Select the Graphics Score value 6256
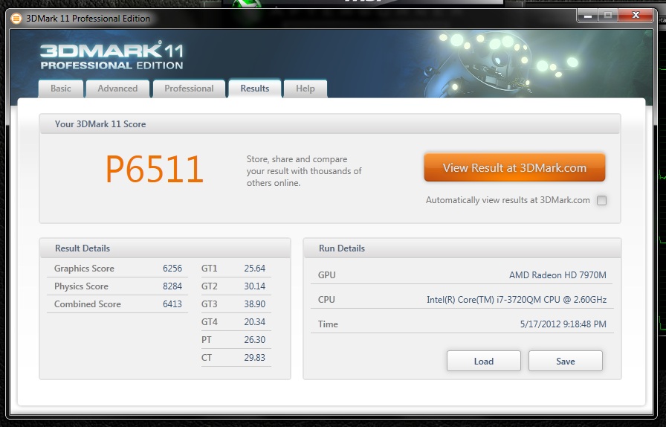Screen dimensions: 666x427 pos(172,269)
